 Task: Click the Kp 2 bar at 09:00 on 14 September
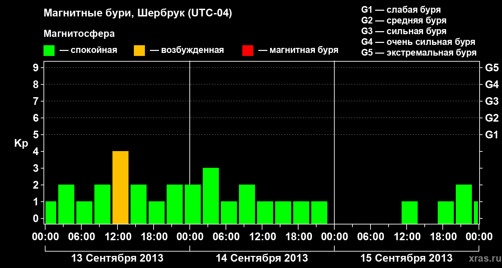(x=247, y=204)
